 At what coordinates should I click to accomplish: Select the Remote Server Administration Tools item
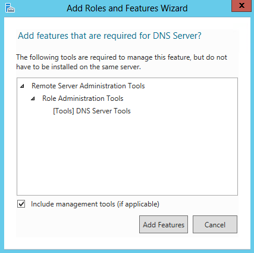88,86
